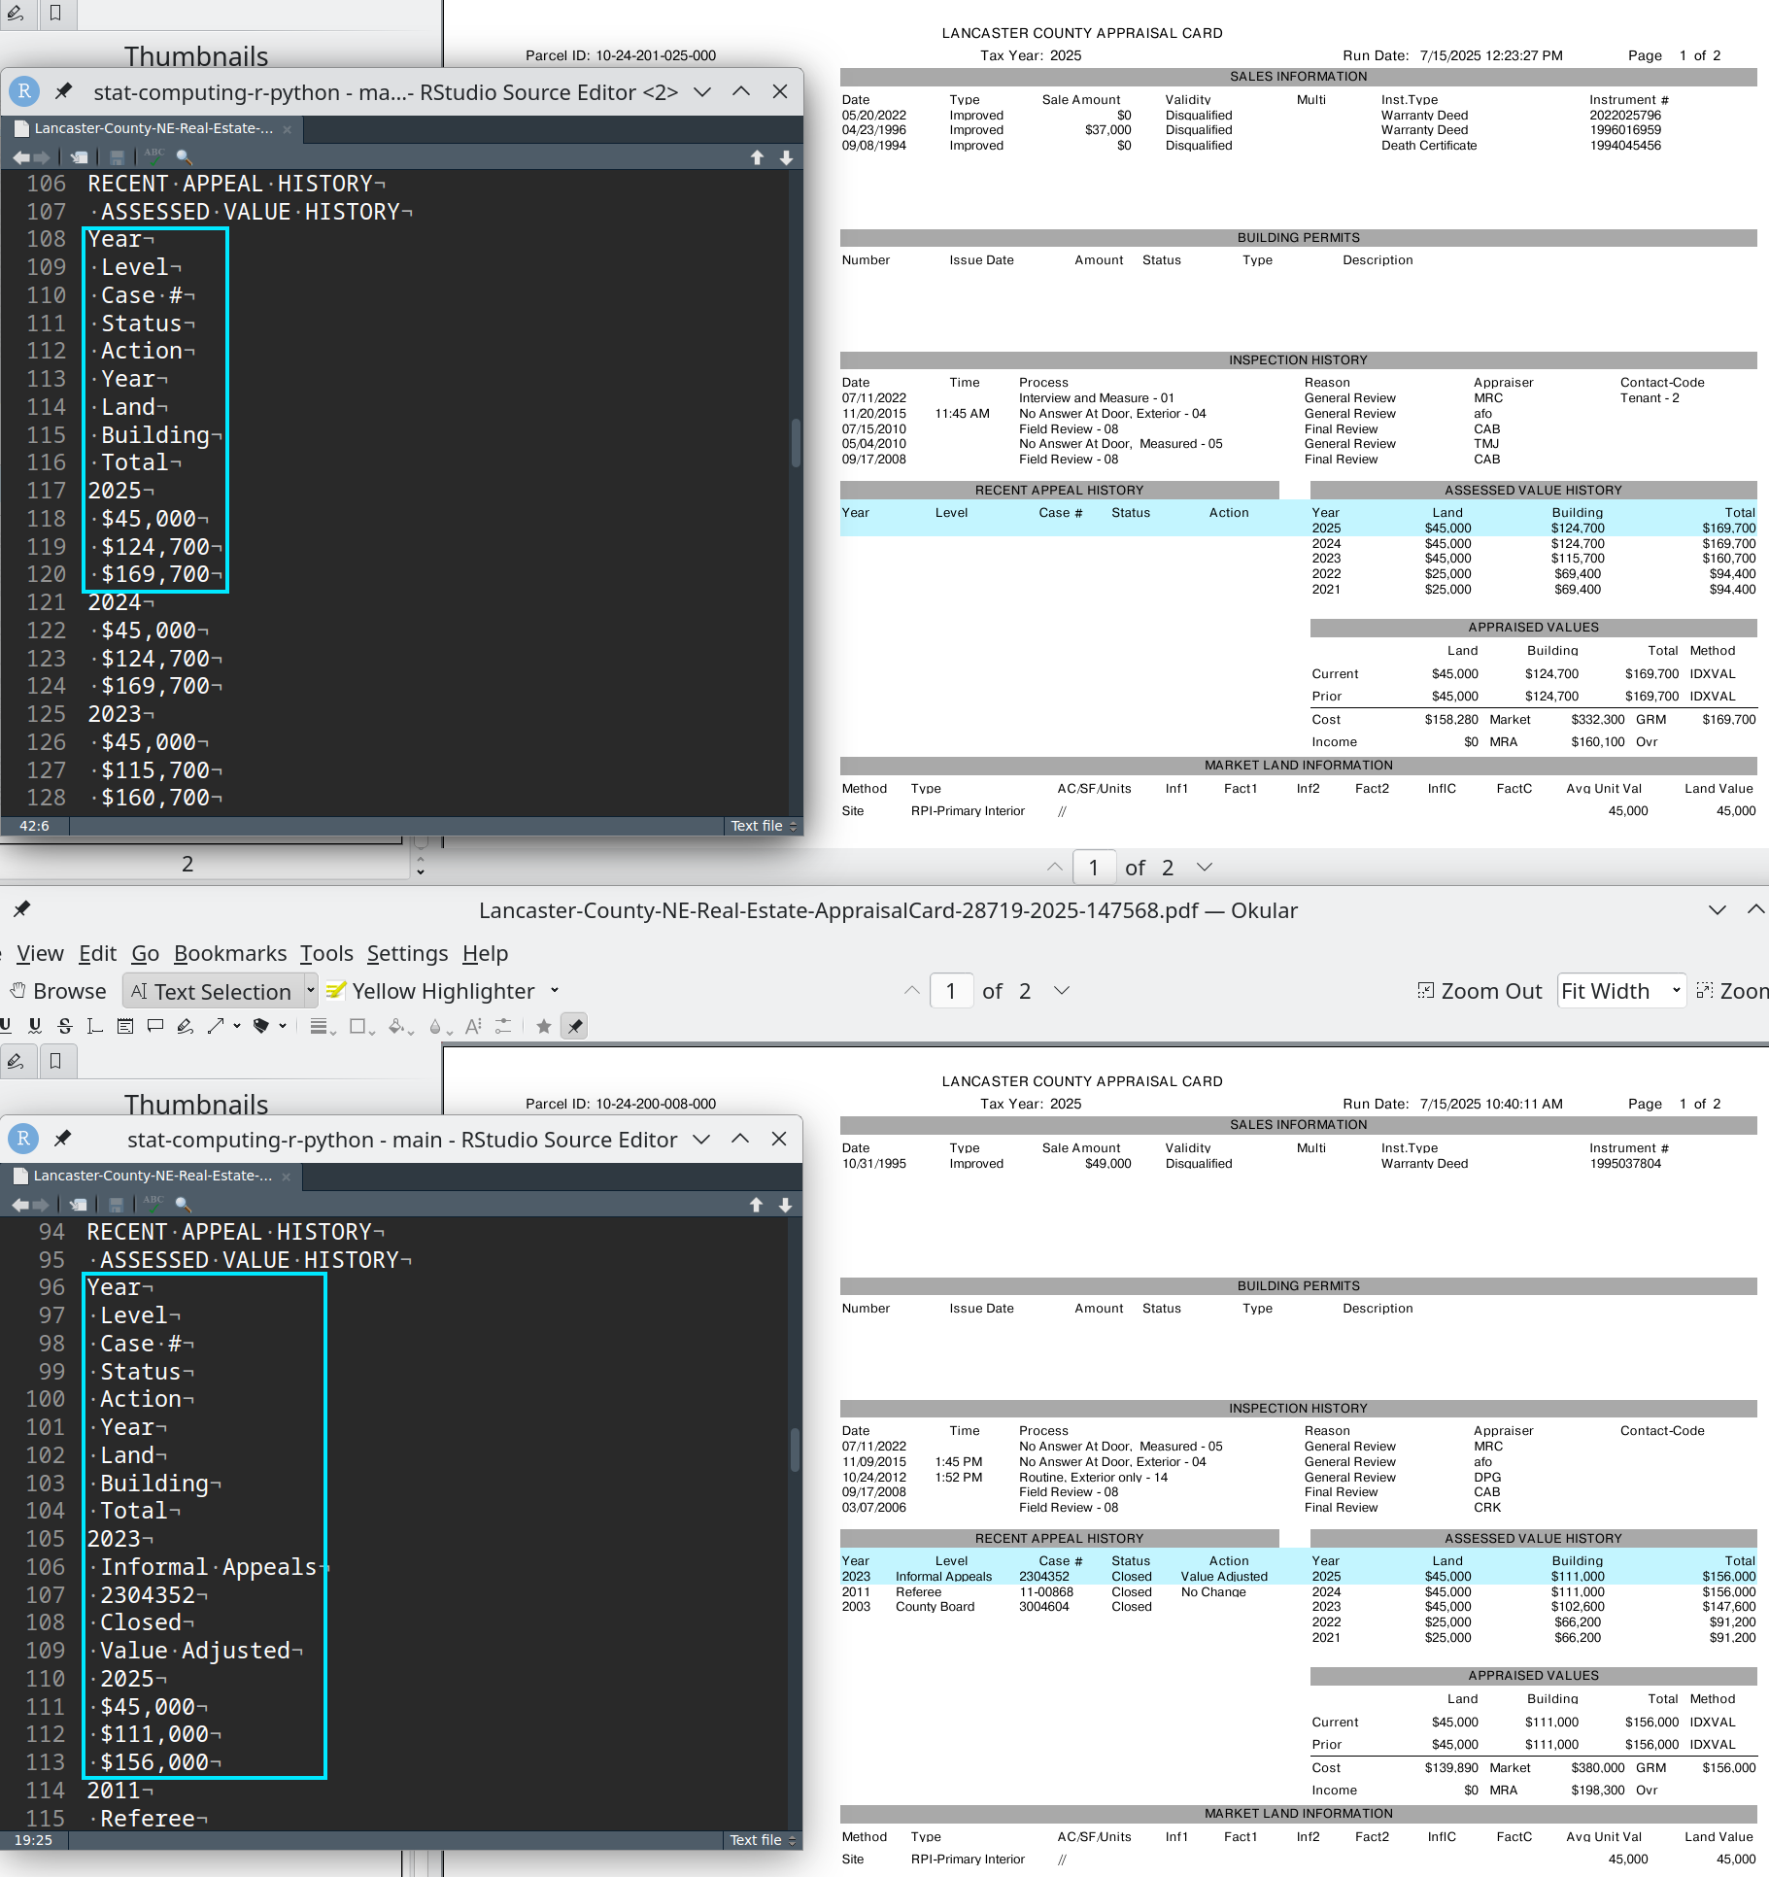Select the freehand line annotation tool
The height and width of the screenshot is (1877, 1769).
185,1026
